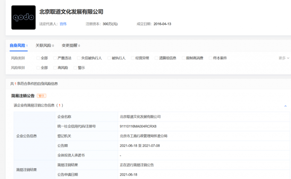Click 企业名称 value in table

point(140,117)
